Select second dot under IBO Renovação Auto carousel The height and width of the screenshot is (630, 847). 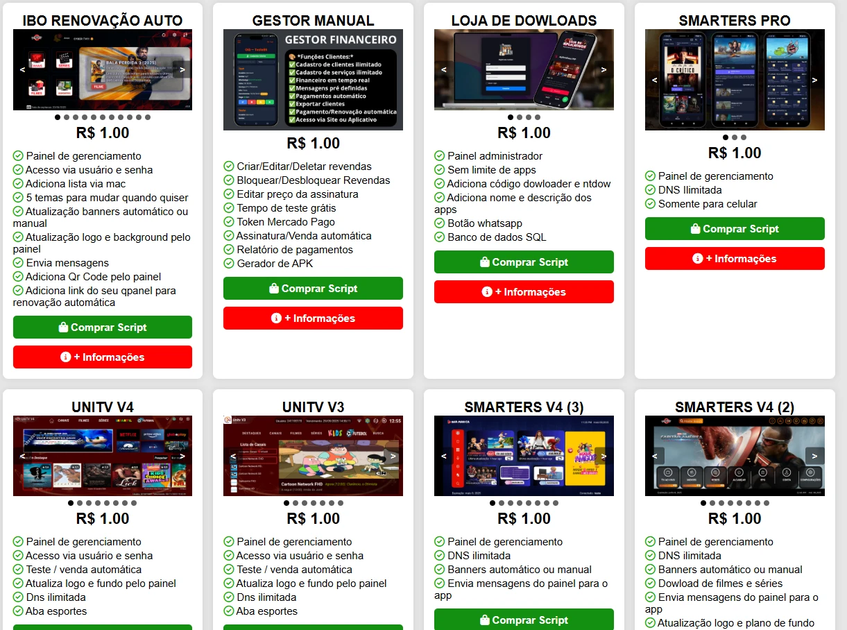point(67,117)
